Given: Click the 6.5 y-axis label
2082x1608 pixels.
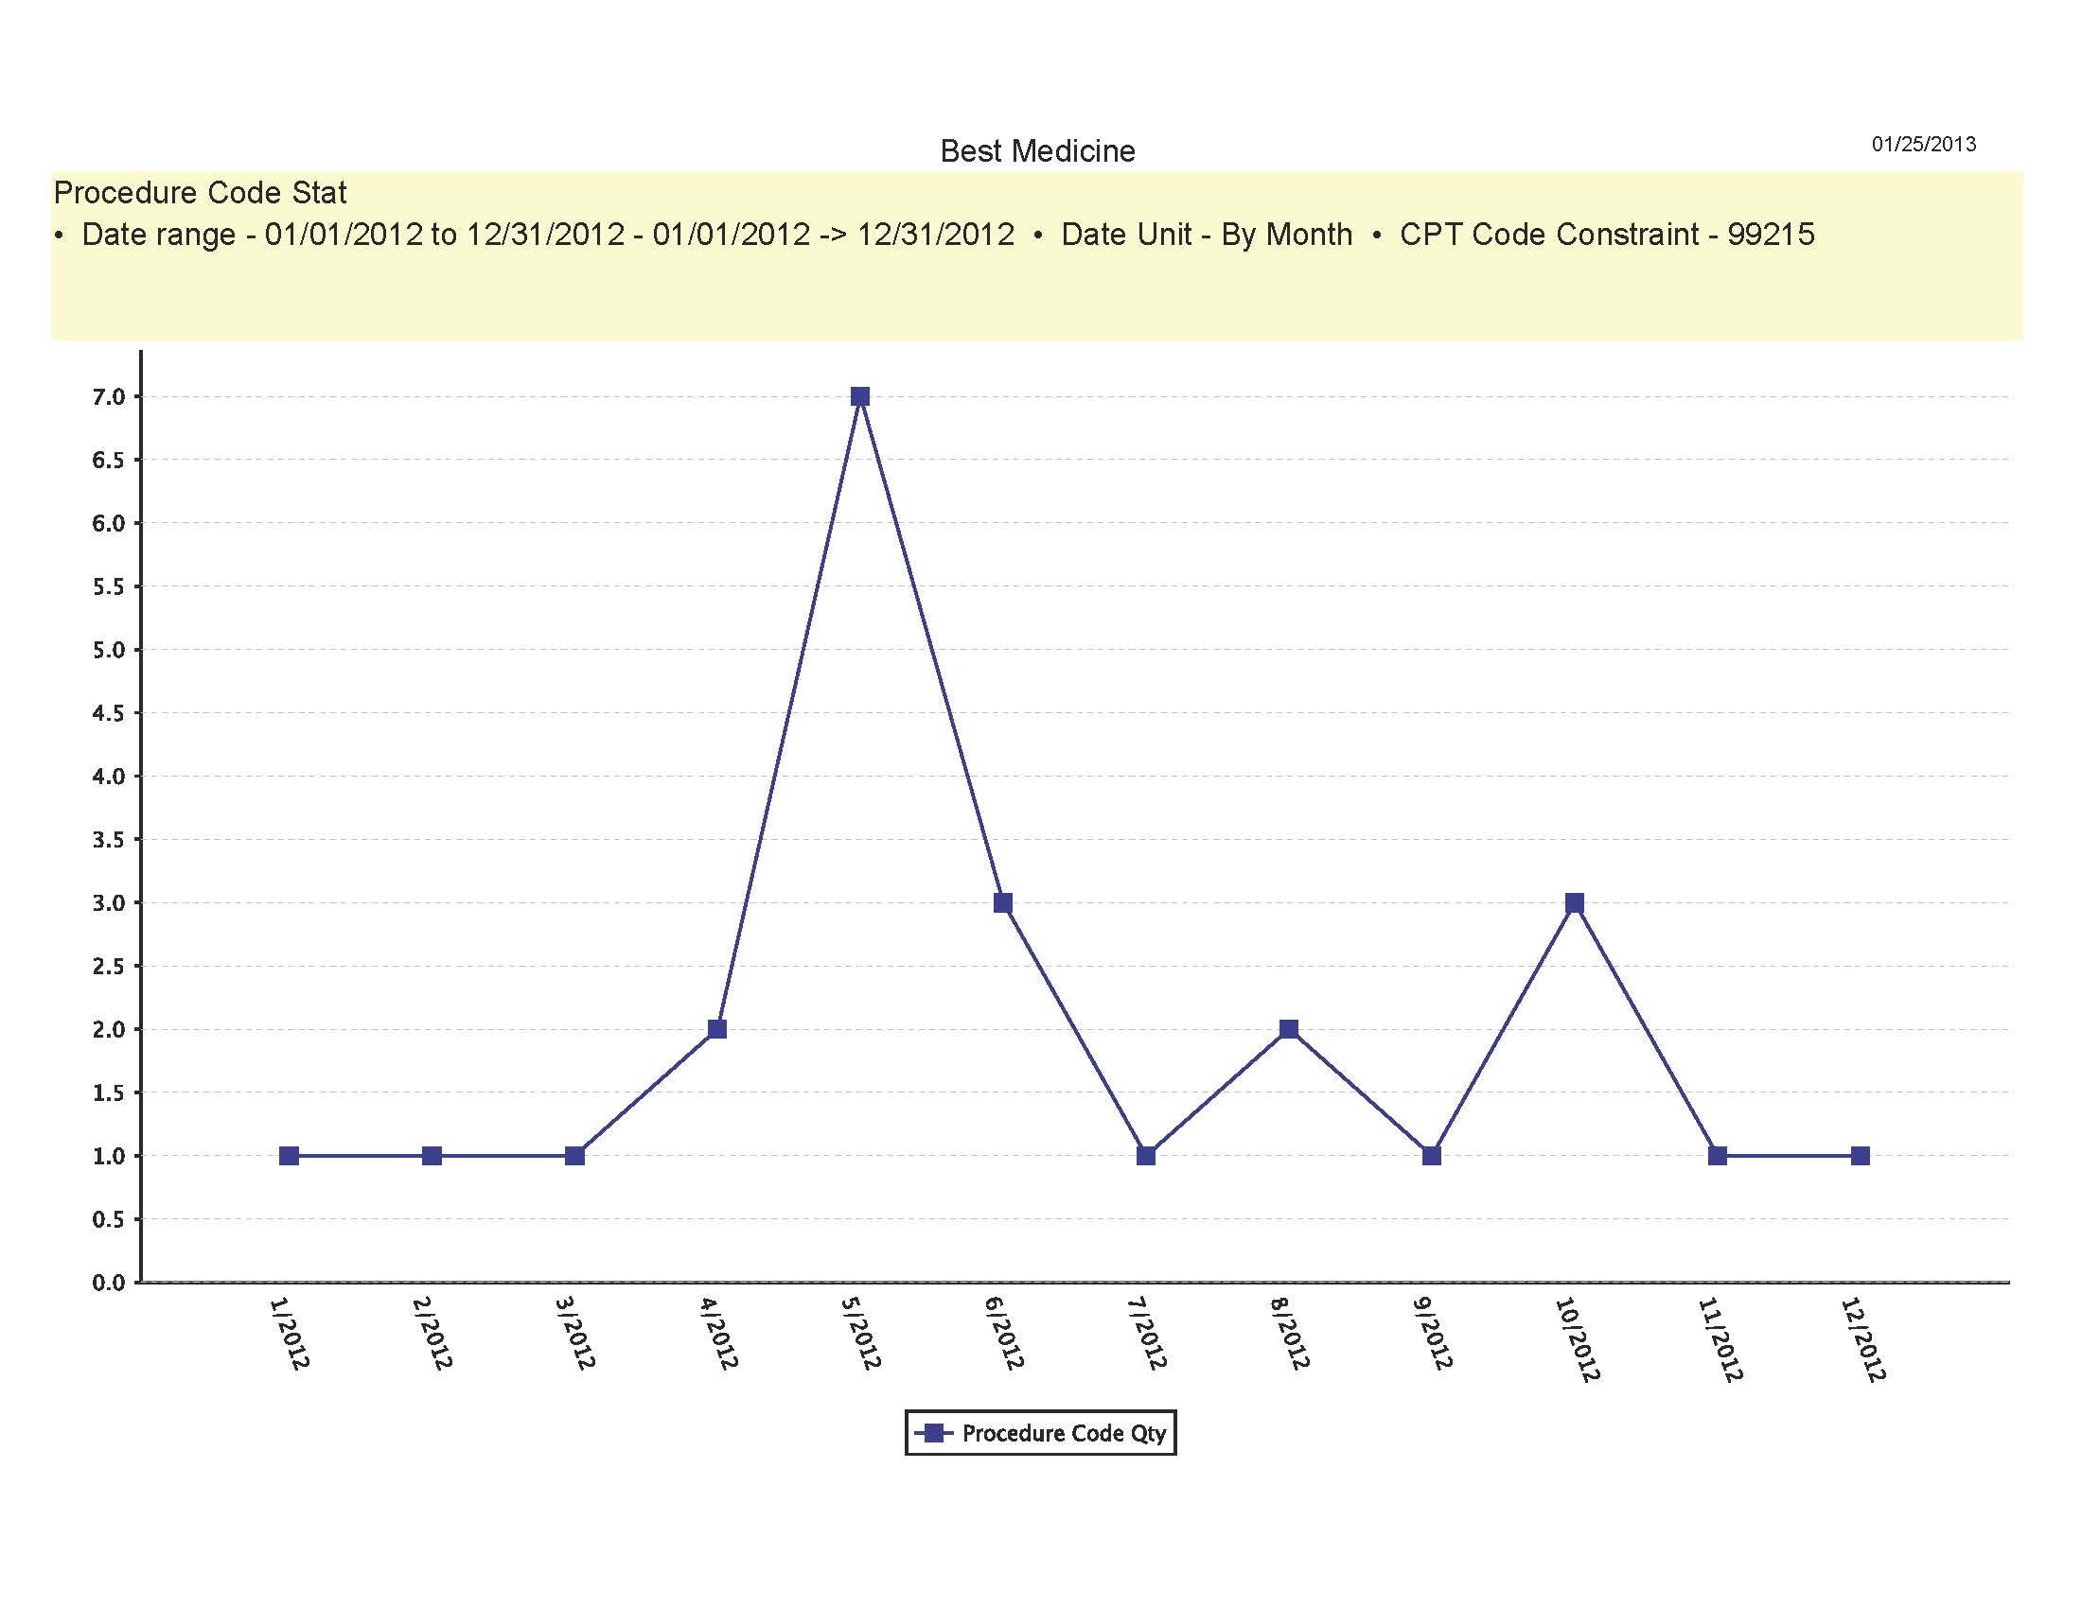Looking at the screenshot, I should [109, 461].
